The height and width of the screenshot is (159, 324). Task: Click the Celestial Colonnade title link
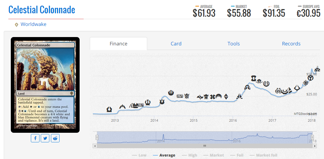click(x=42, y=10)
